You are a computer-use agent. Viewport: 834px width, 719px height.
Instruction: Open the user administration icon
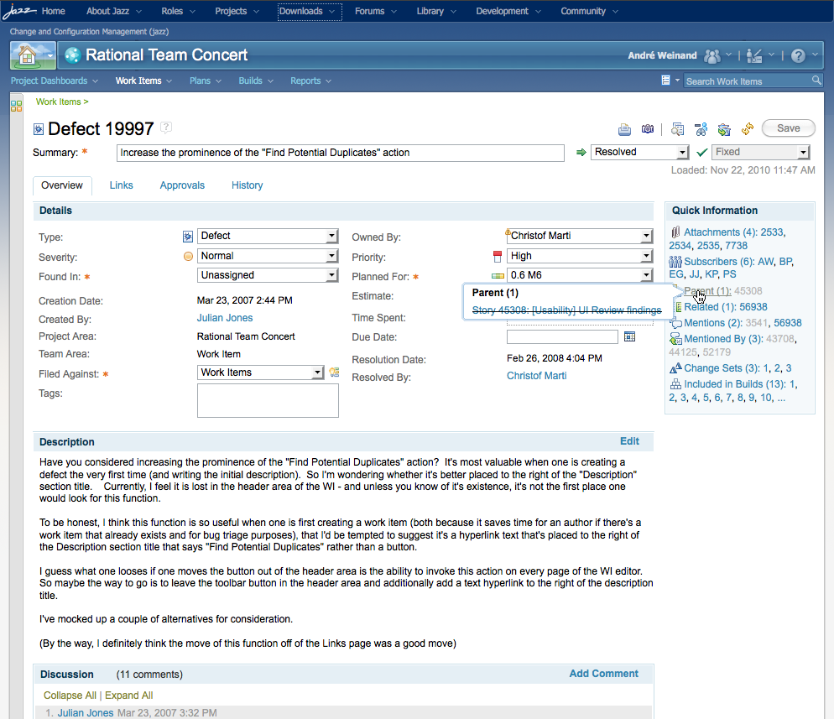[754, 55]
